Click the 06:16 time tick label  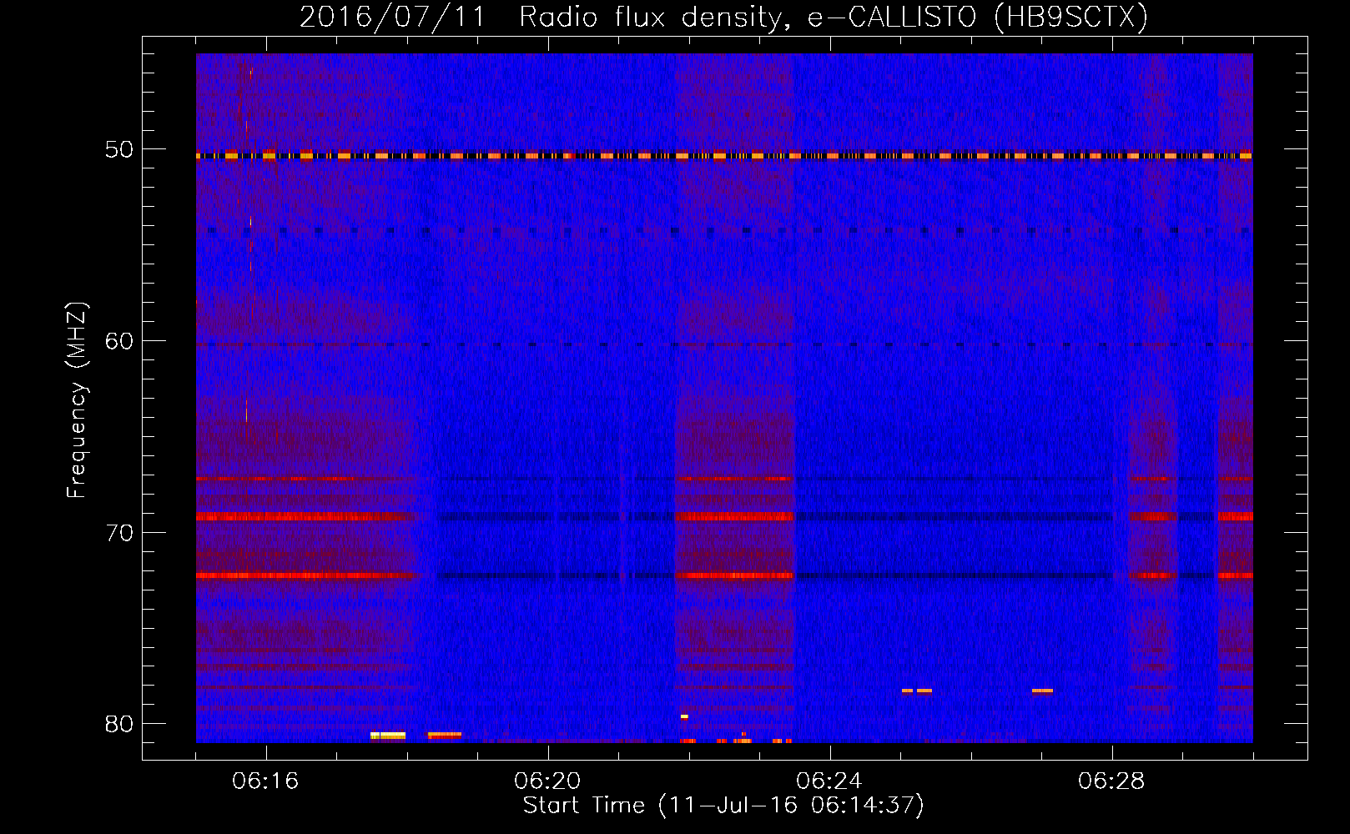click(265, 781)
